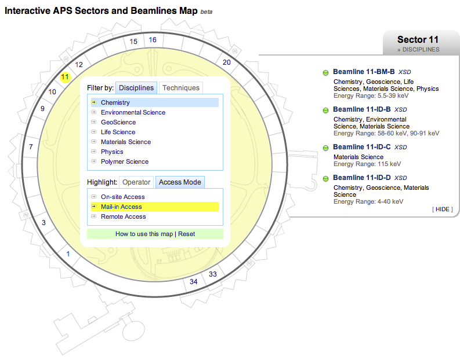Viewport: 460px width, 364px height.
Task: Select sector 16 on the ring
Action: pyautogui.click(x=153, y=40)
